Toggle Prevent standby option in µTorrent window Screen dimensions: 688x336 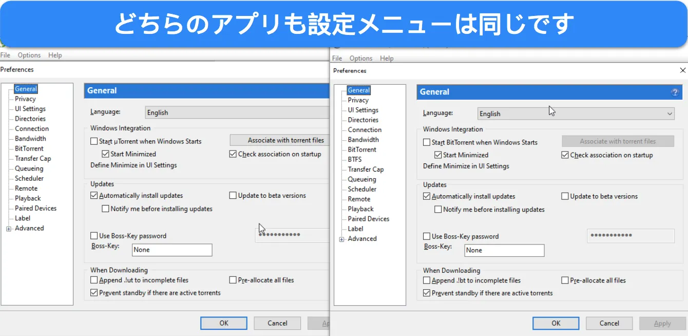(94, 293)
